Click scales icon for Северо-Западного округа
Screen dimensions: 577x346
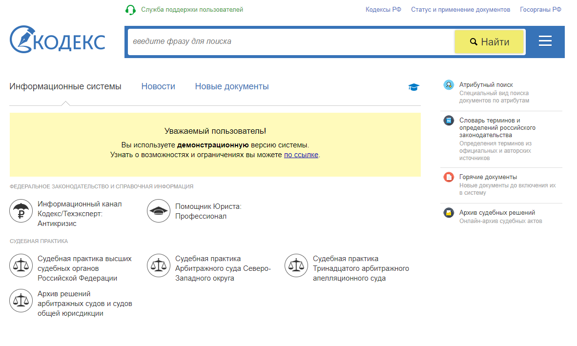pos(159,265)
